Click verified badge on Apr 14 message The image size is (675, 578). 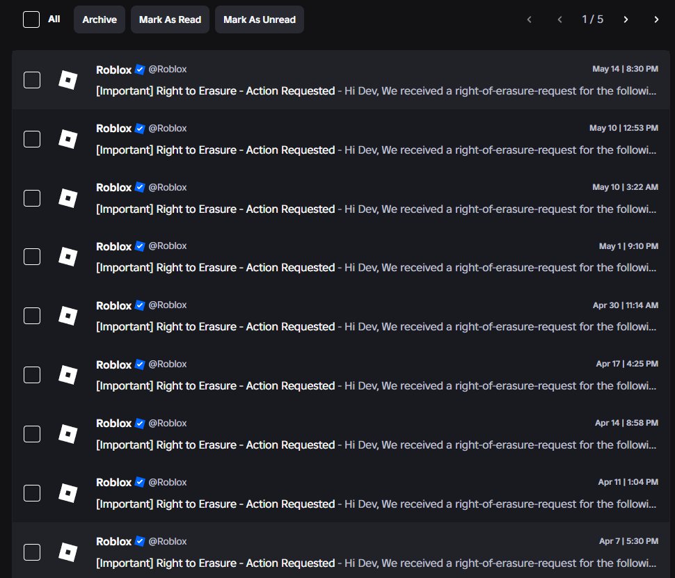click(140, 423)
